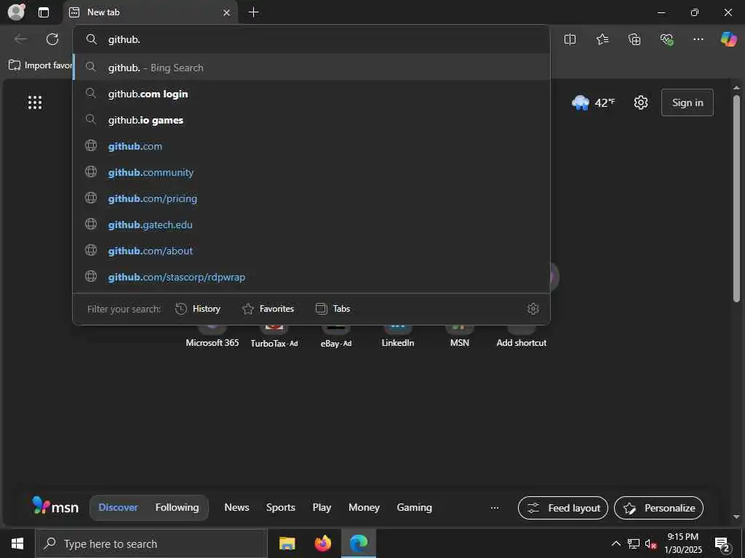Open the Play feed category
Image resolution: width=745 pixels, height=558 pixels.
point(322,507)
